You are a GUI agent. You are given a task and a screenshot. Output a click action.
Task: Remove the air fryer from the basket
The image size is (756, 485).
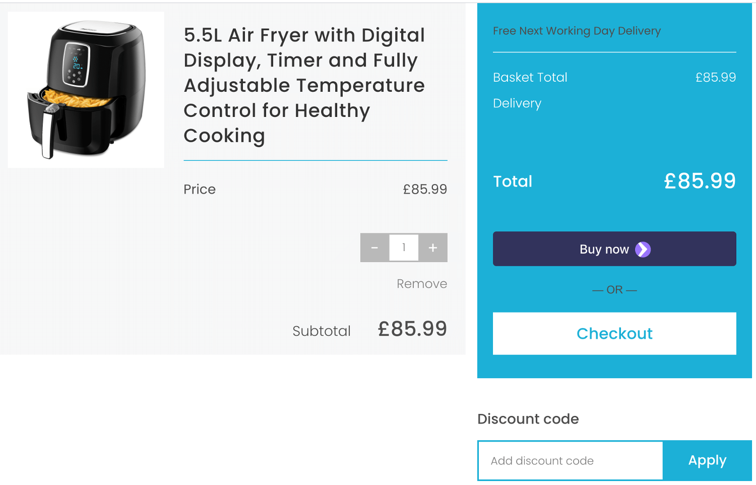pyautogui.click(x=421, y=283)
